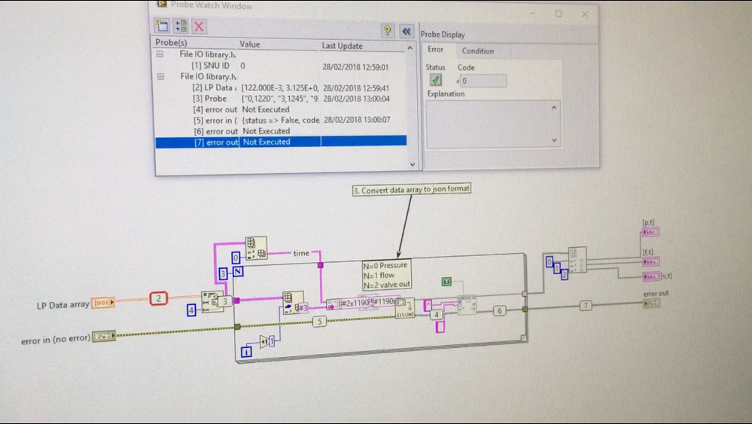Open context help question mark icon
This screenshot has height=424, width=752.
(x=387, y=31)
